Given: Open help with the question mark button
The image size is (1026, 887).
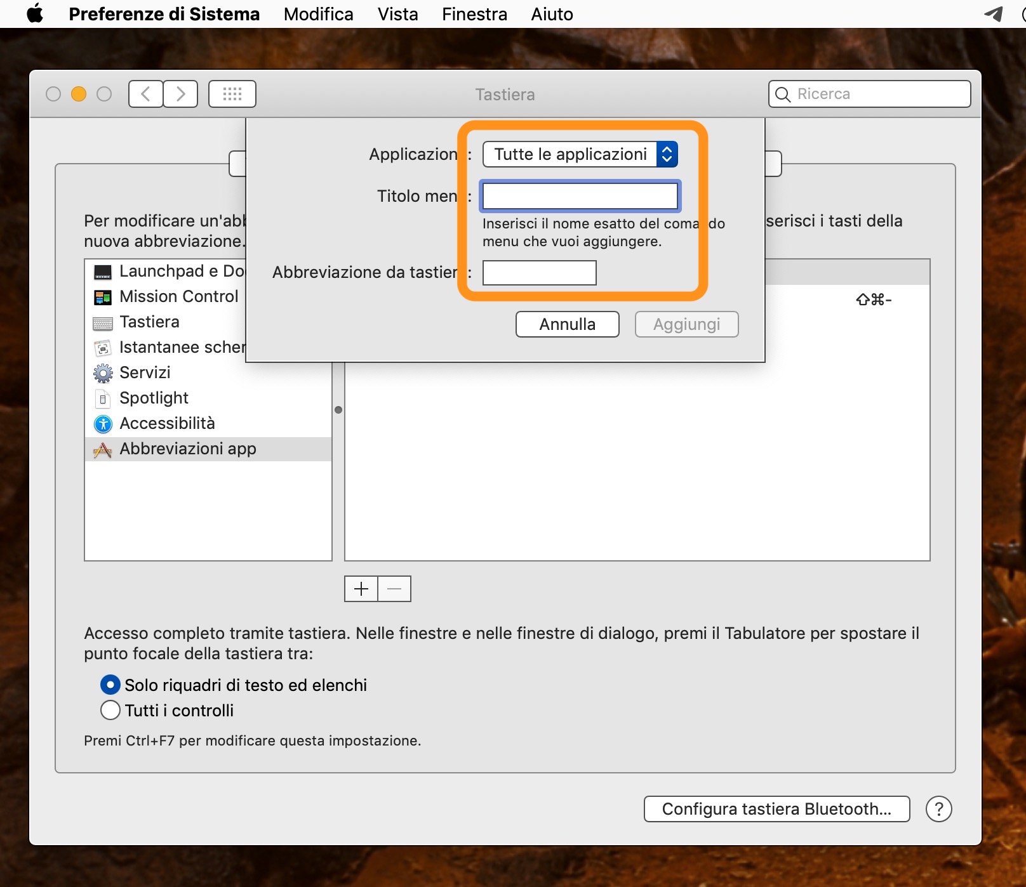Looking at the screenshot, I should click(939, 809).
